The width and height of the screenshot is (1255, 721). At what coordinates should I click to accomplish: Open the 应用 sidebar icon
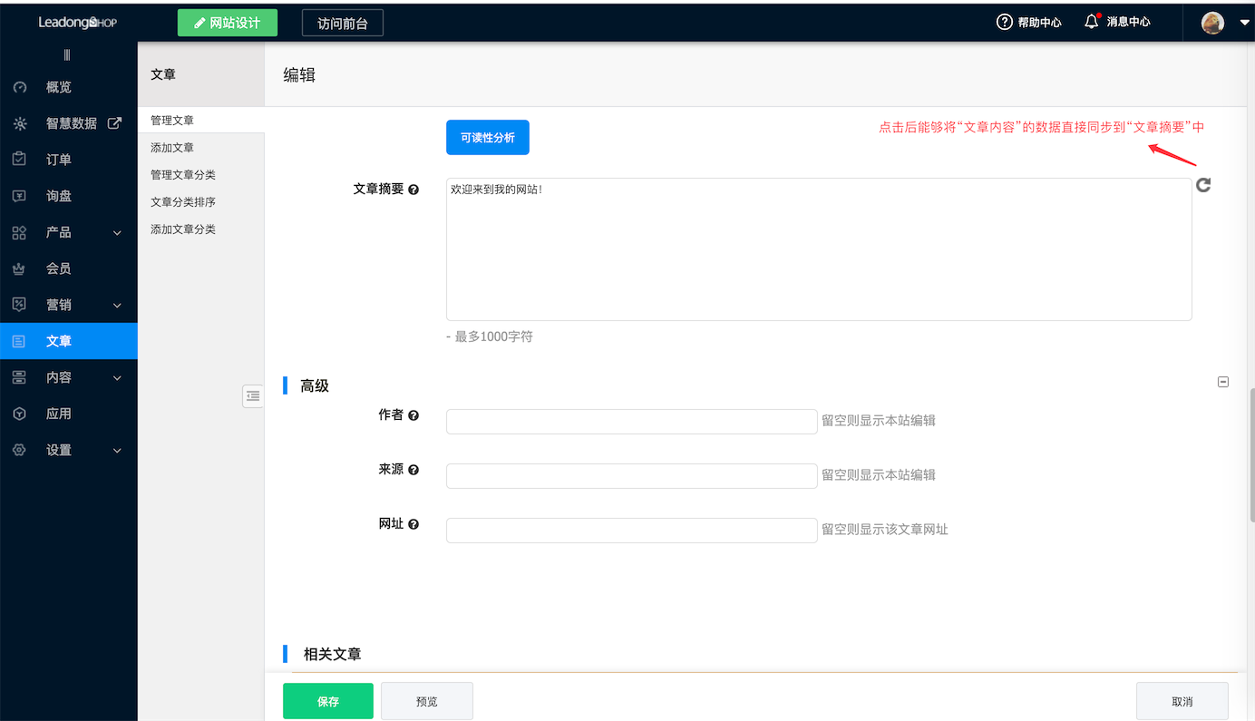coord(20,413)
